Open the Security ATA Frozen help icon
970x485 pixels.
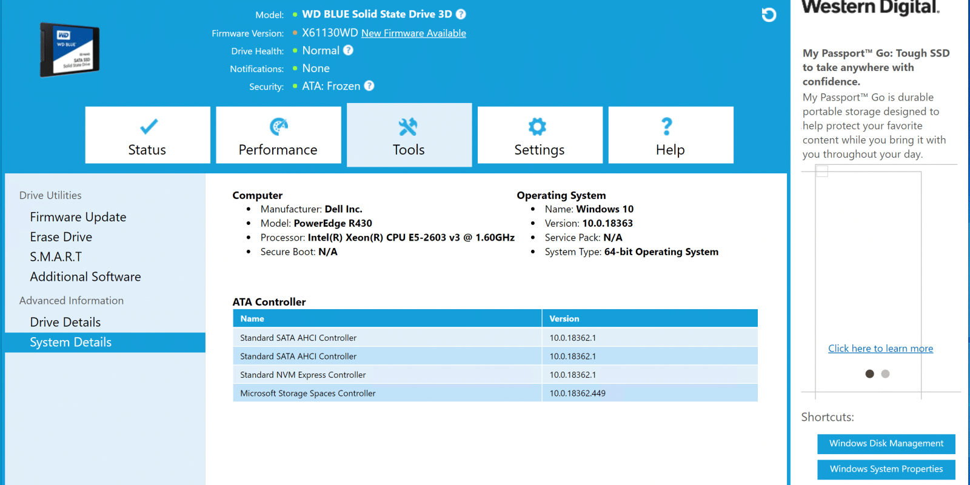click(x=369, y=86)
